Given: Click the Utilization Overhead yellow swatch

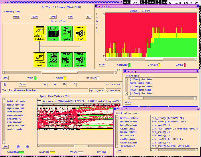Looking at the screenshot, I should [x=159, y=65].
